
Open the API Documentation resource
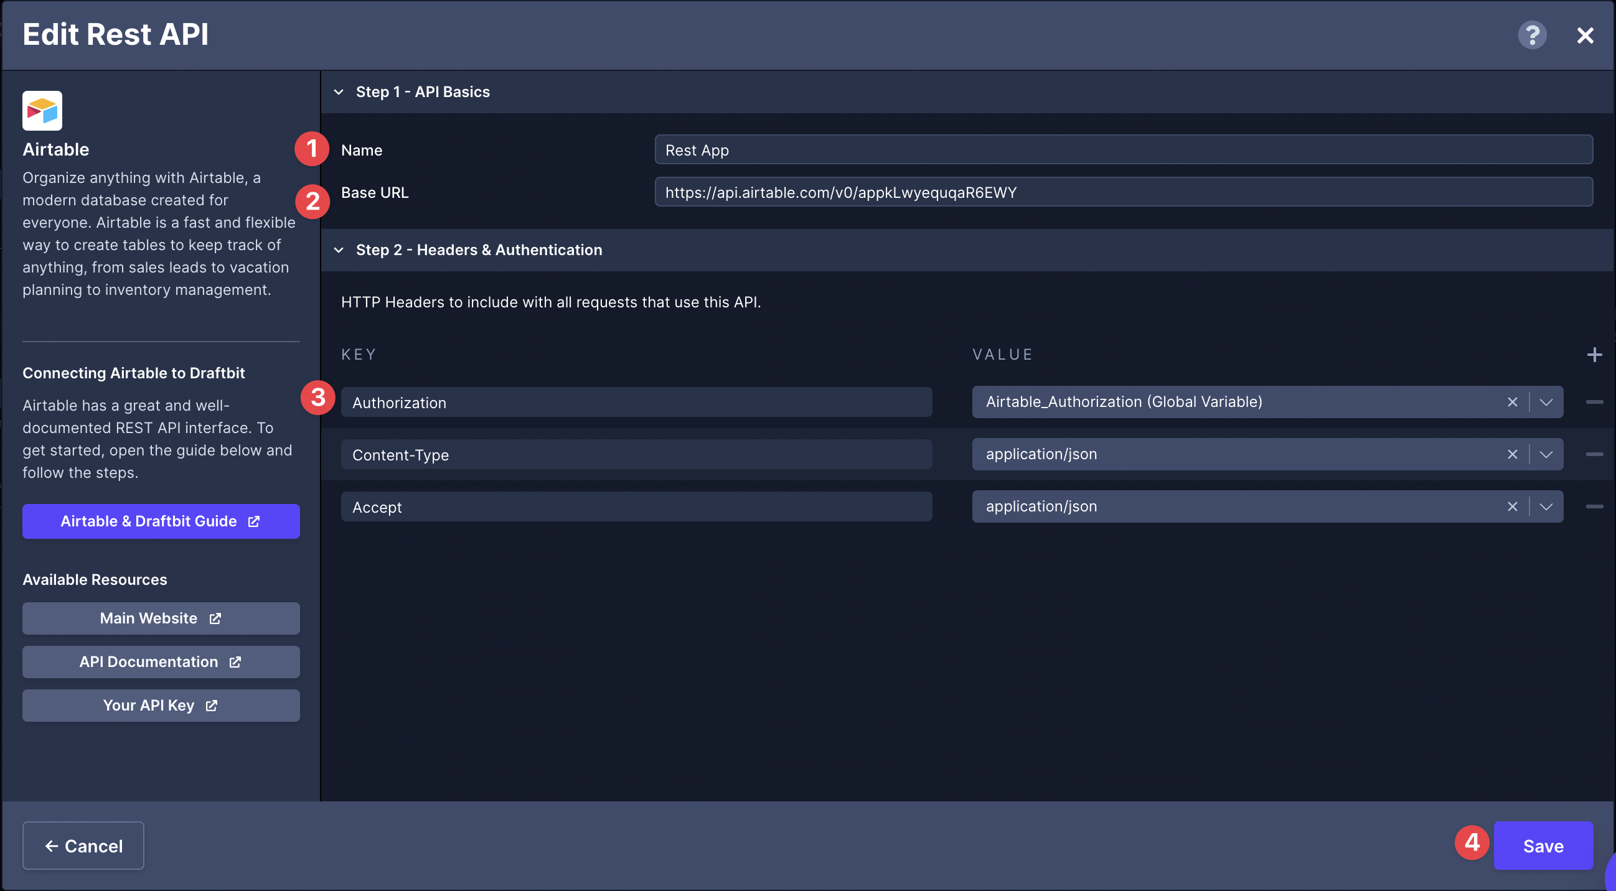tap(161, 661)
